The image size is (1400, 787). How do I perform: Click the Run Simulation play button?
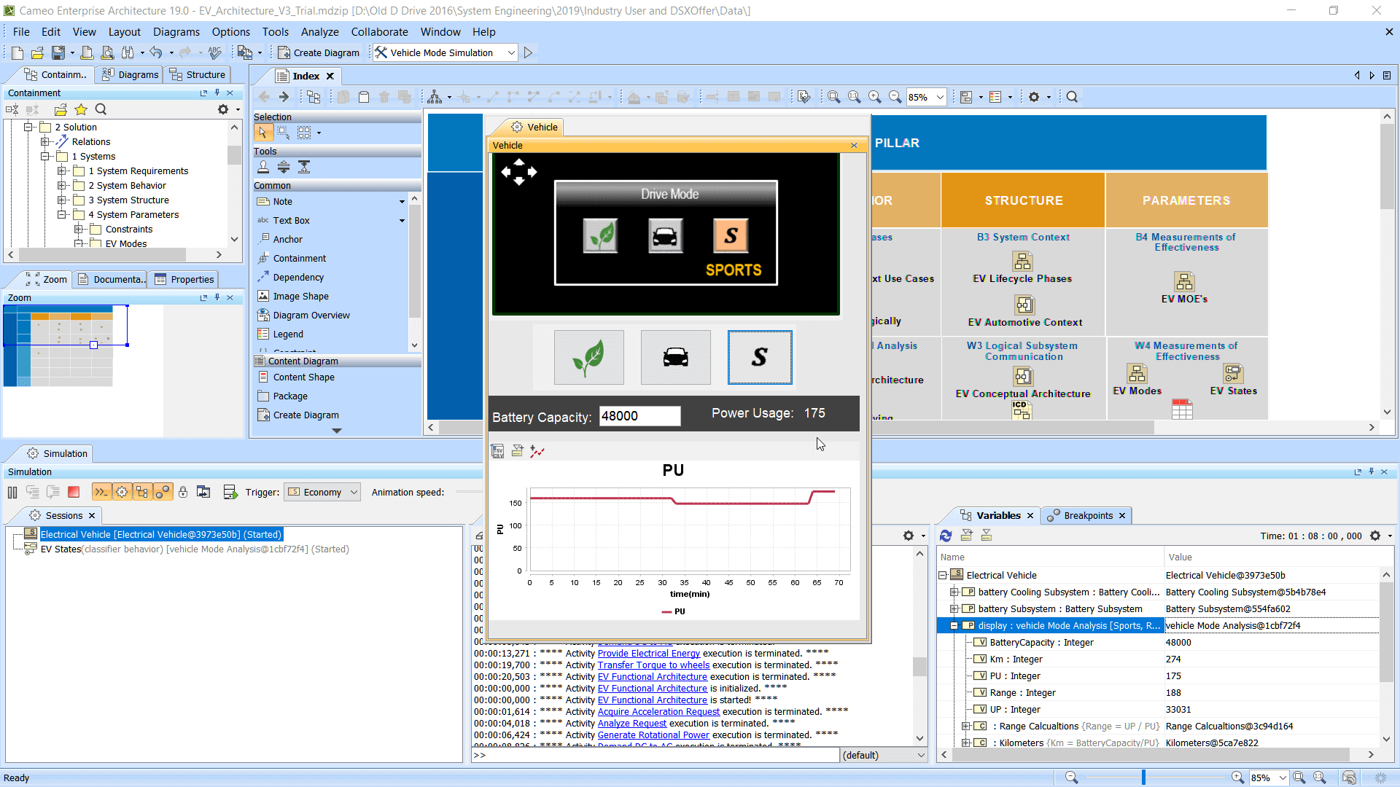click(x=528, y=53)
